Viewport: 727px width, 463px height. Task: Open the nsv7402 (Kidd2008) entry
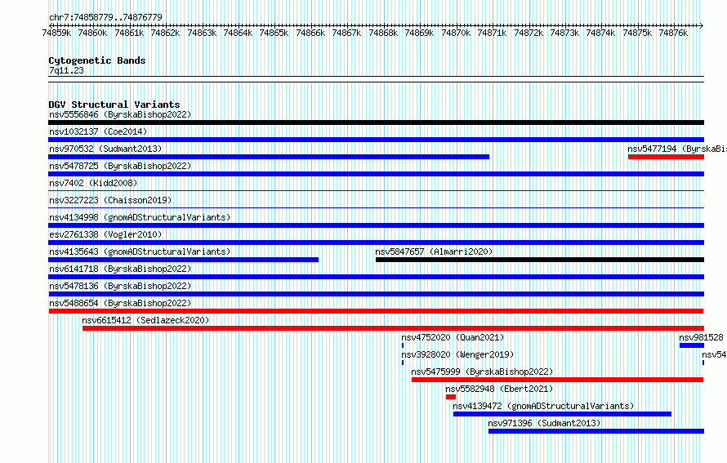click(x=93, y=183)
